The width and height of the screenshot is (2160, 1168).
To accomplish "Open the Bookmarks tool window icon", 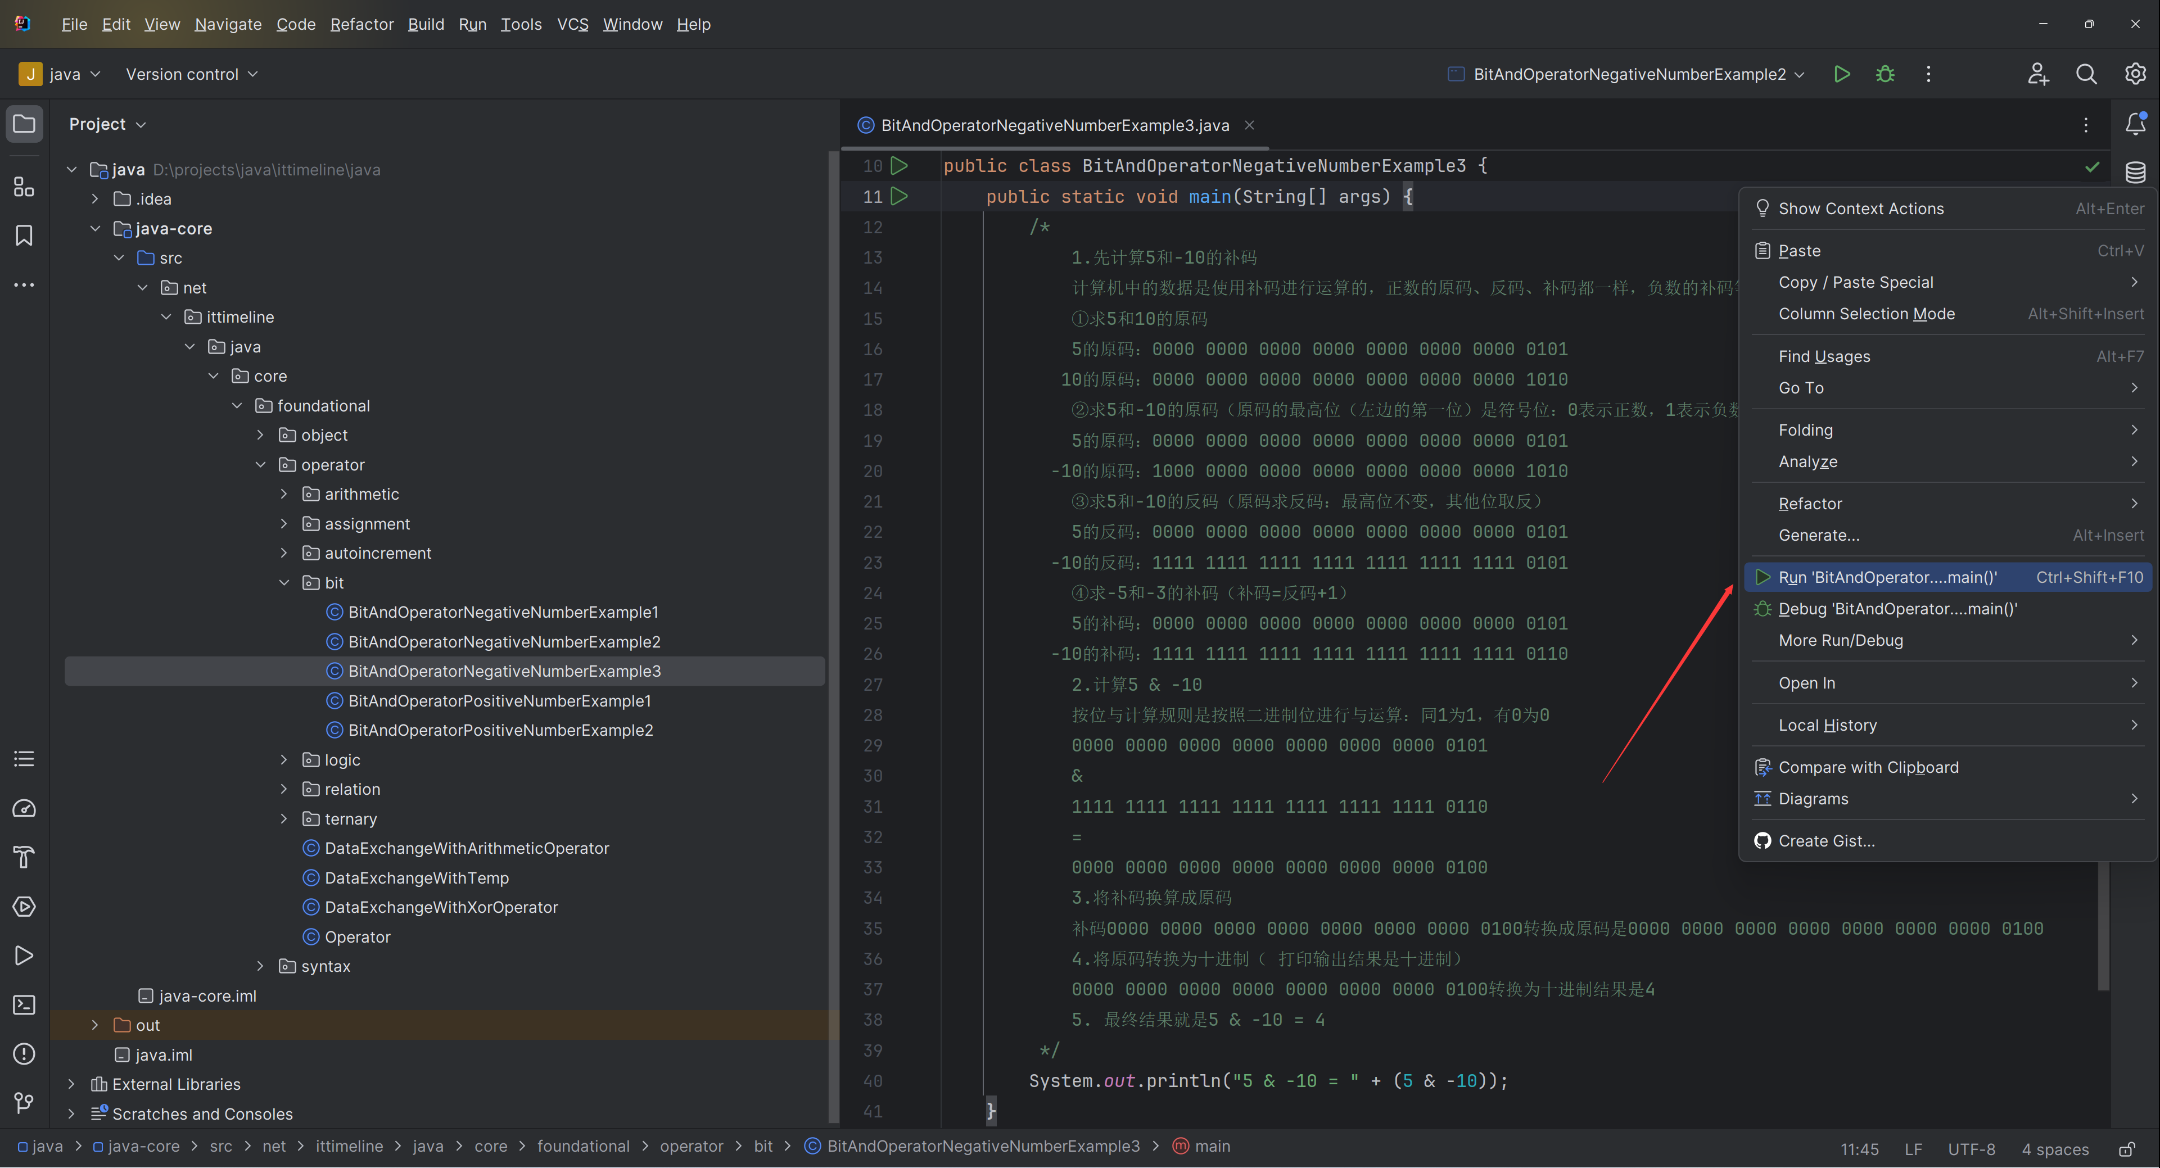I will [24, 236].
